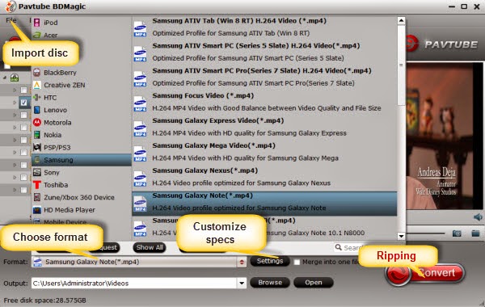485x307 pixels.
Task: Click MP4 icon for Samsung Galaxy Nexus
Action: [140, 179]
